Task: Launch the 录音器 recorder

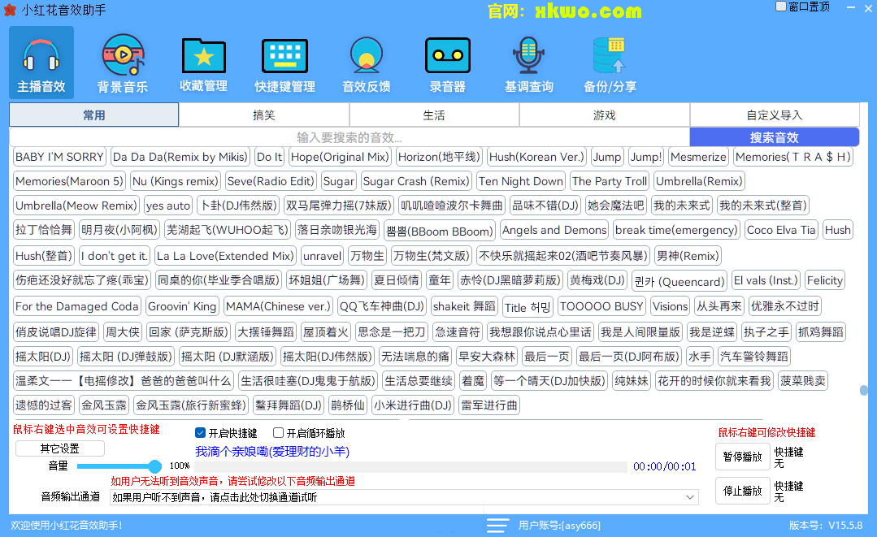Action: pos(447,62)
